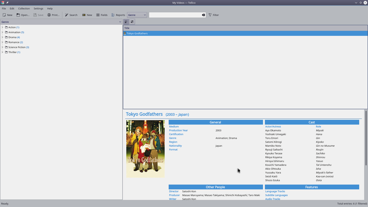Switch to the icon view mode

(x=132, y=22)
